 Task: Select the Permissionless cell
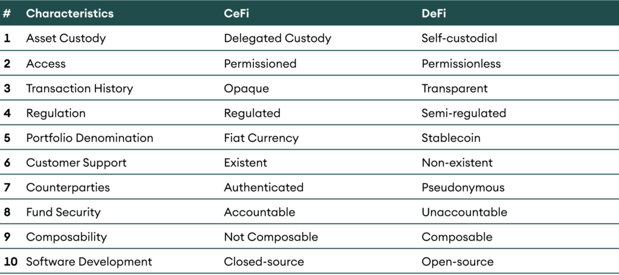[461, 63]
